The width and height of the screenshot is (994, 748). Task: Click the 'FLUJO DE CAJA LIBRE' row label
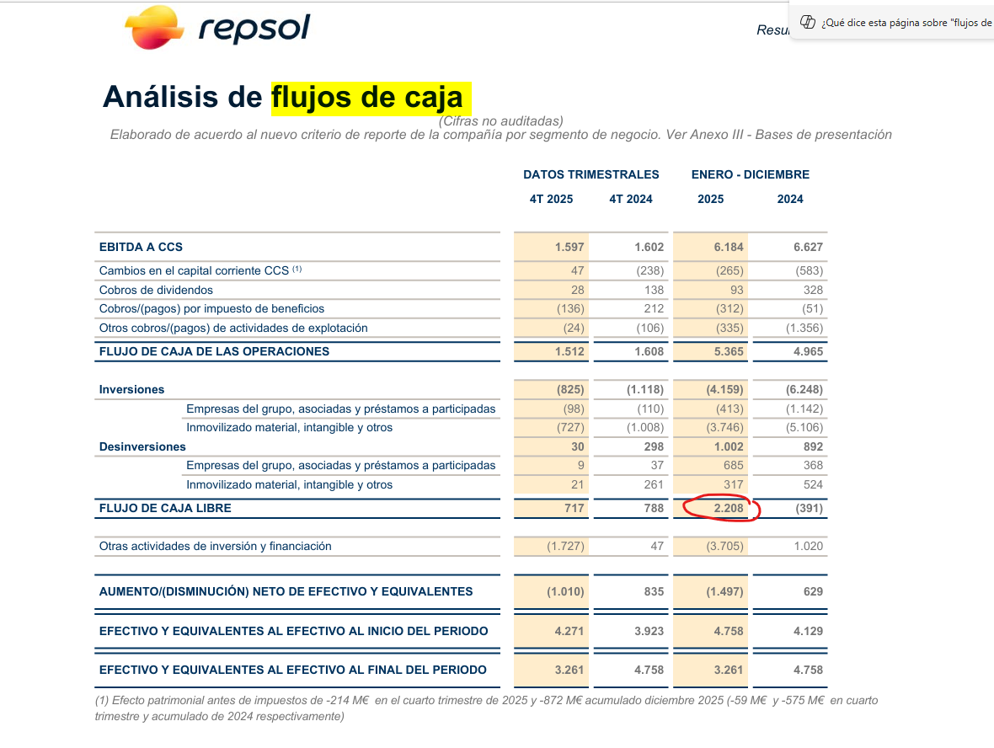pyautogui.click(x=165, y=508)
